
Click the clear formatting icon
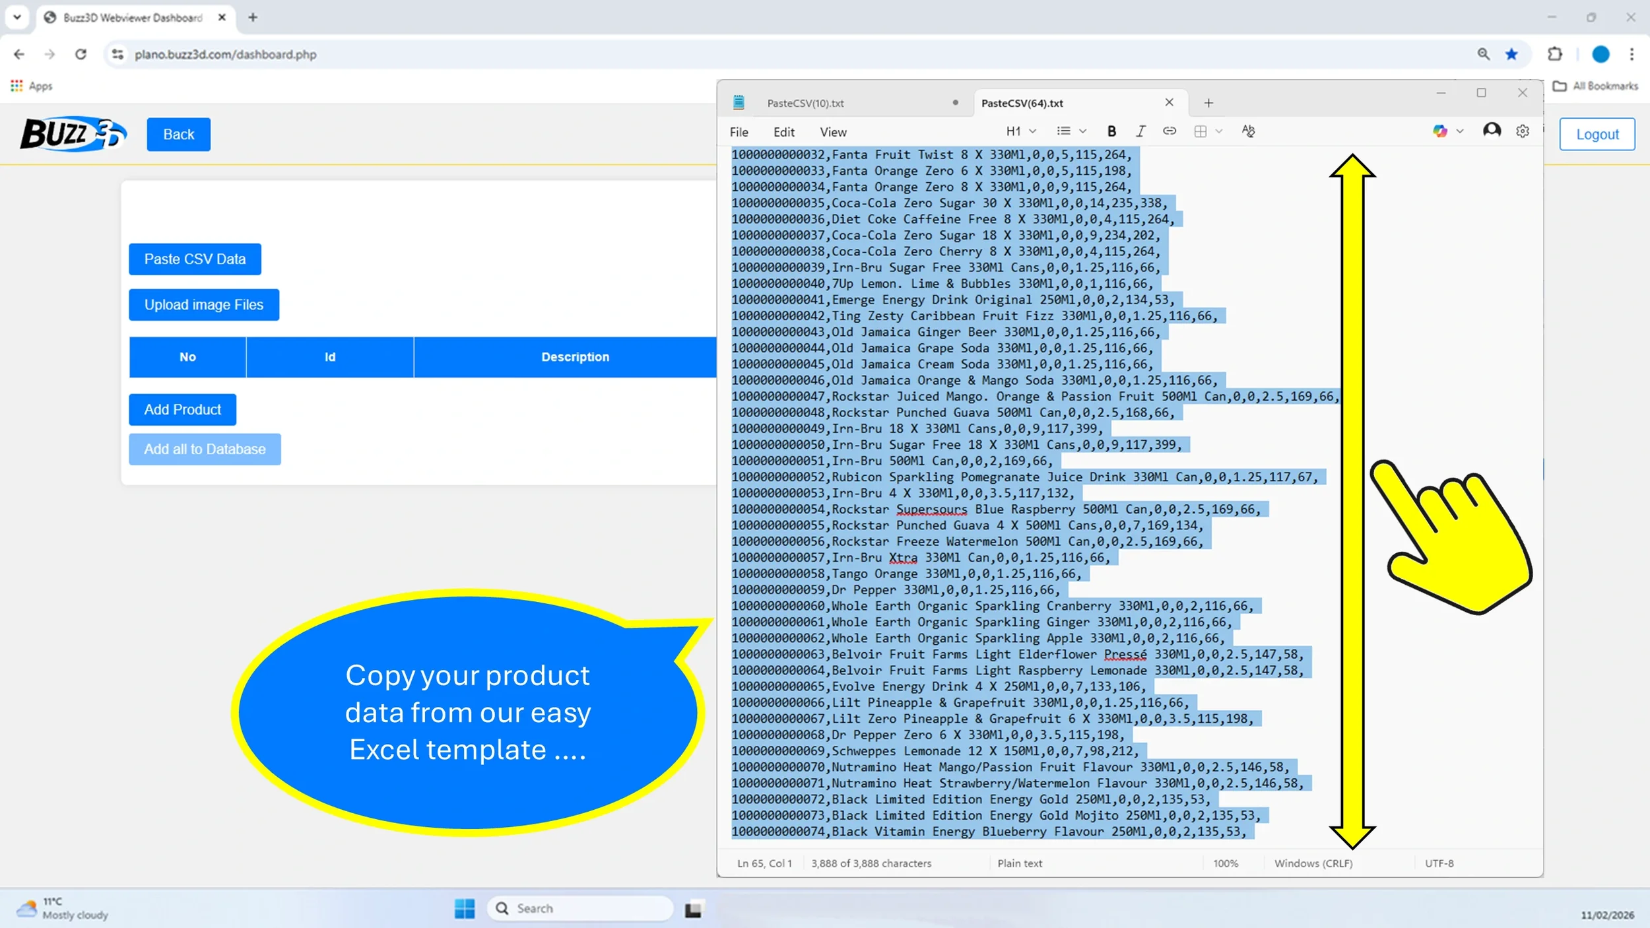click(1247, 131)
